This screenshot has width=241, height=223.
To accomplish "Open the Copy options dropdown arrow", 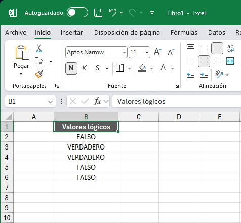I will click(51, 61).
